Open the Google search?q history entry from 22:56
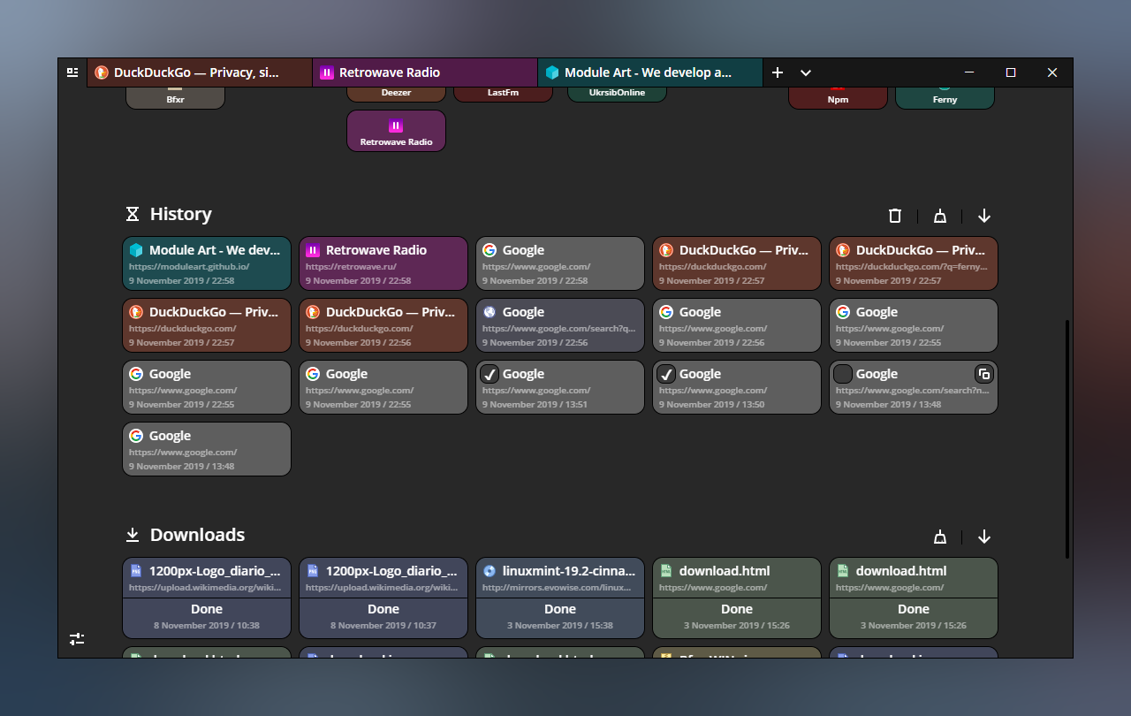The image size is (1131, 716). point(560,325)
